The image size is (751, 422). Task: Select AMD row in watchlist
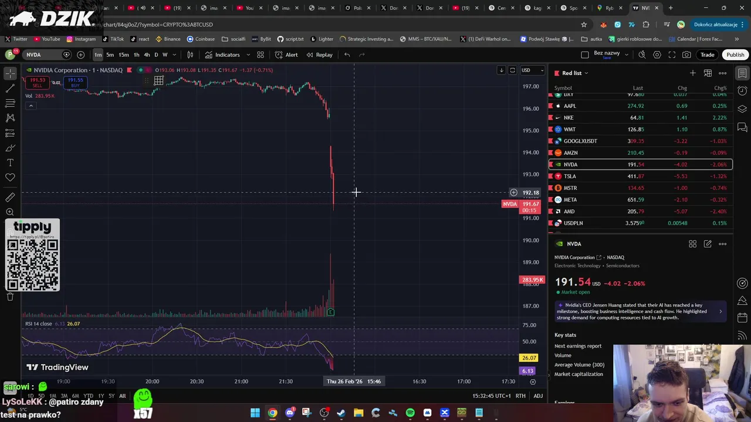641,212
